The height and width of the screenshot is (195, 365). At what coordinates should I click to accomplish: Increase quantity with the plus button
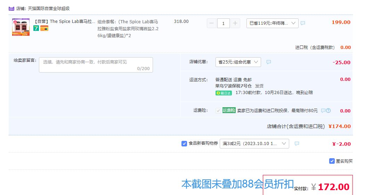pyautogui.click(x=235, y=23)
